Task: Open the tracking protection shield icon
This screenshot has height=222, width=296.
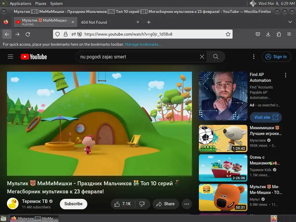Action: (58, 34)
